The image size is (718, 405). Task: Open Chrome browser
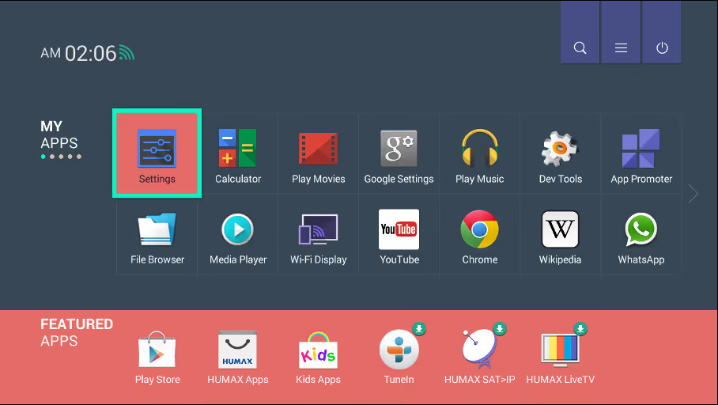click(479, 235)
